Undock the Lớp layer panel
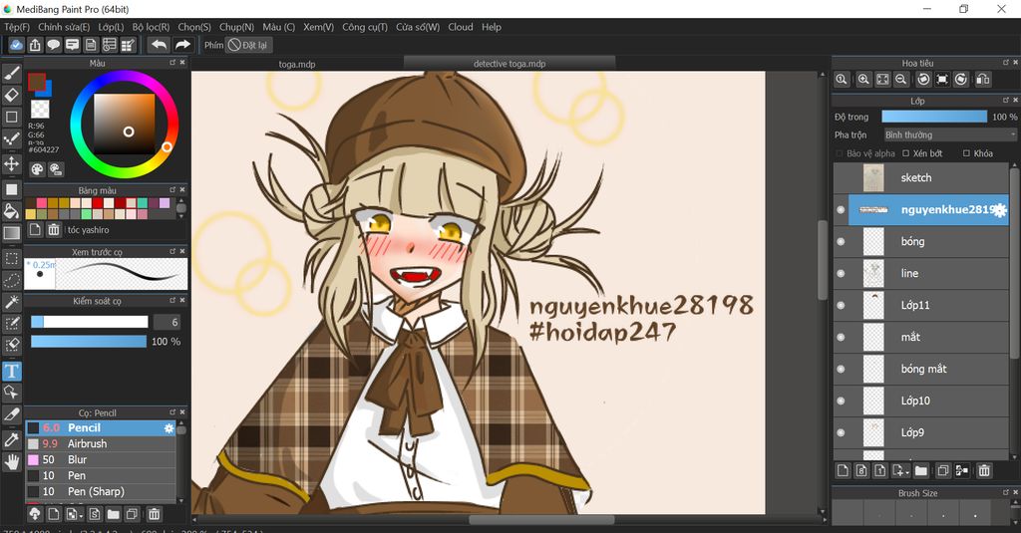Viewport: 1021px width, 533px height. click(x=1005, y=101)
